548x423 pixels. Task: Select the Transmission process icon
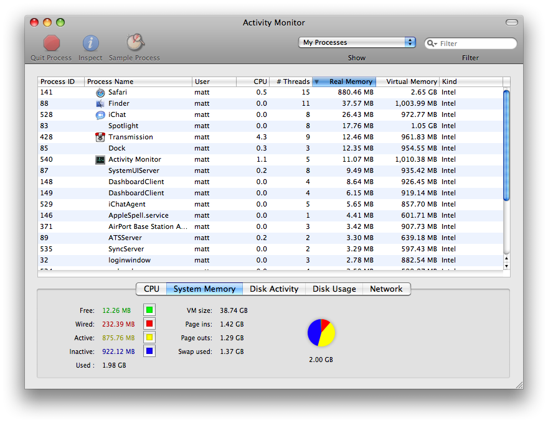point(100,137)
